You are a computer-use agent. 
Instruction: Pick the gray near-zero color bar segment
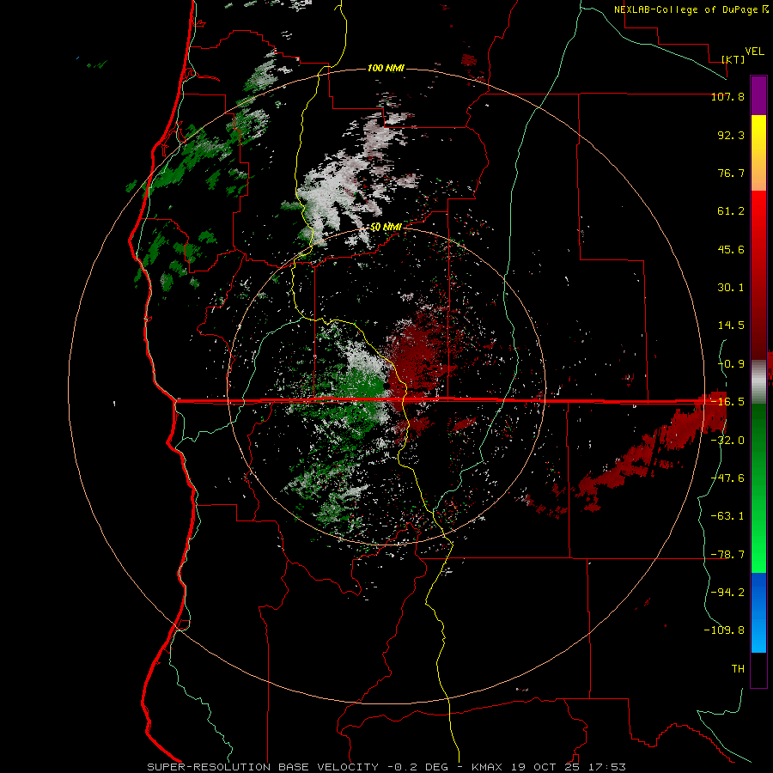point(758,382)
